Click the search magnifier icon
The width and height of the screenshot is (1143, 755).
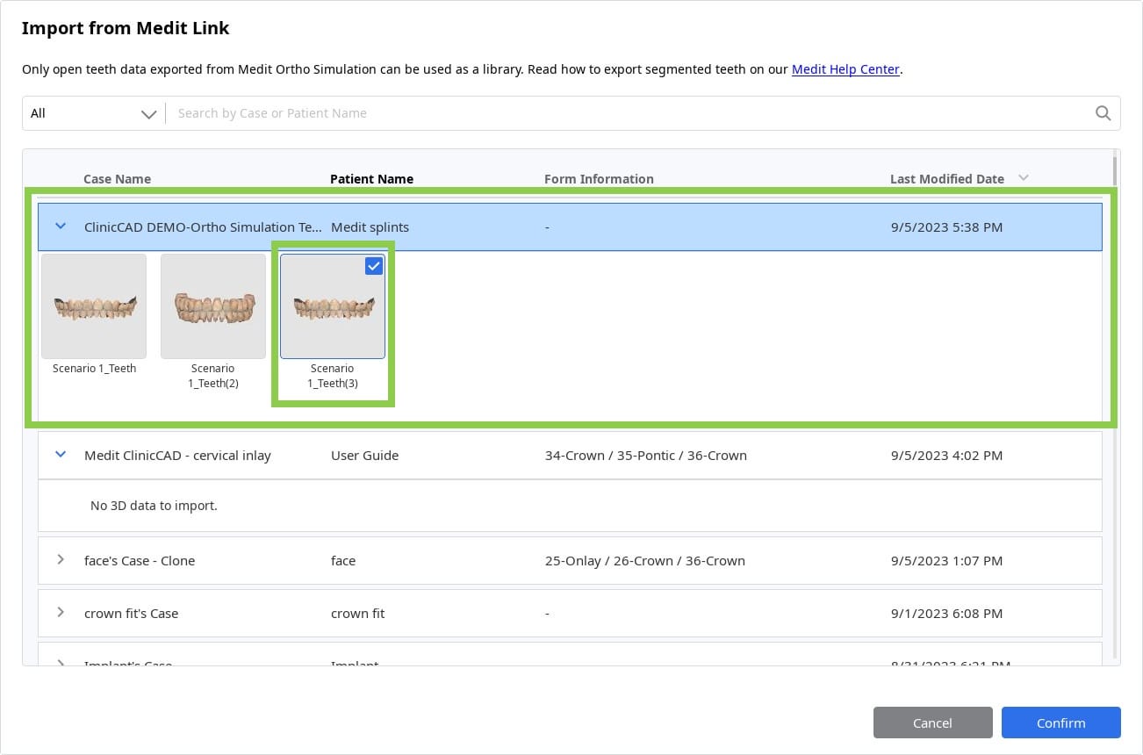coord(1103,113)
